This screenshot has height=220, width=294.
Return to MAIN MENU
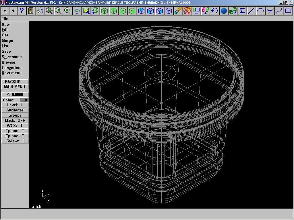pos(15,87)
